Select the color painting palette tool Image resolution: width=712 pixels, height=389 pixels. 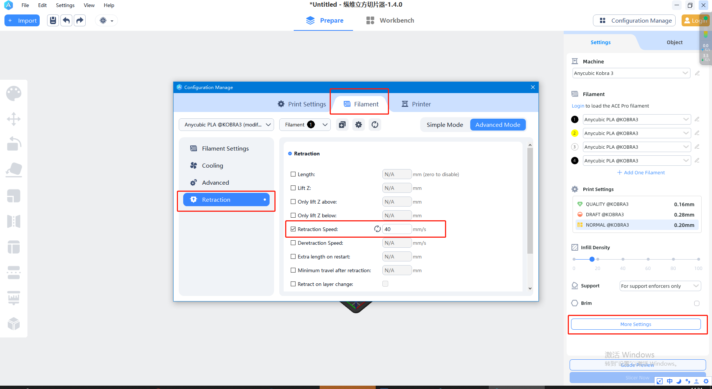click(14, 93)
